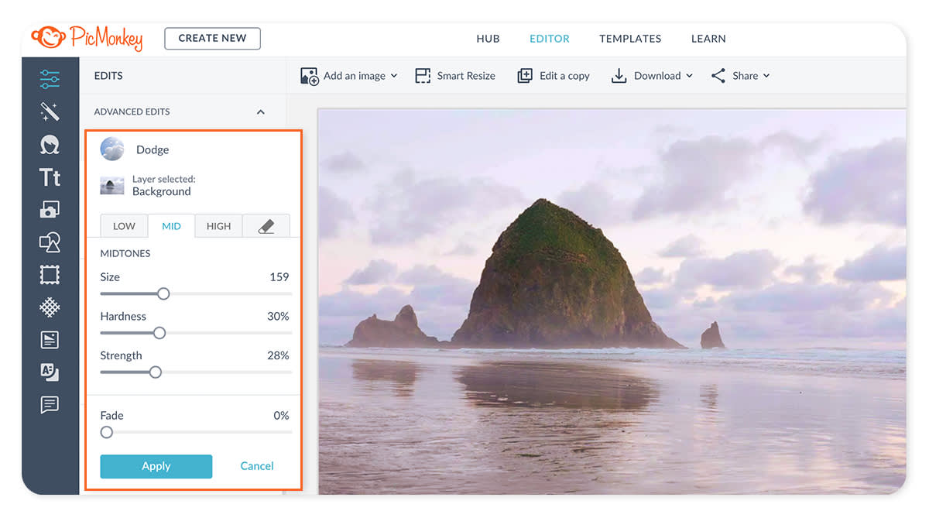Select the eraser tab in Dodge panel
The height and width of the screenshot is (518, 929).
266,226
